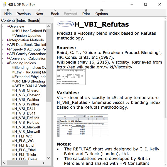Collapse the Overview tree node

3,27
